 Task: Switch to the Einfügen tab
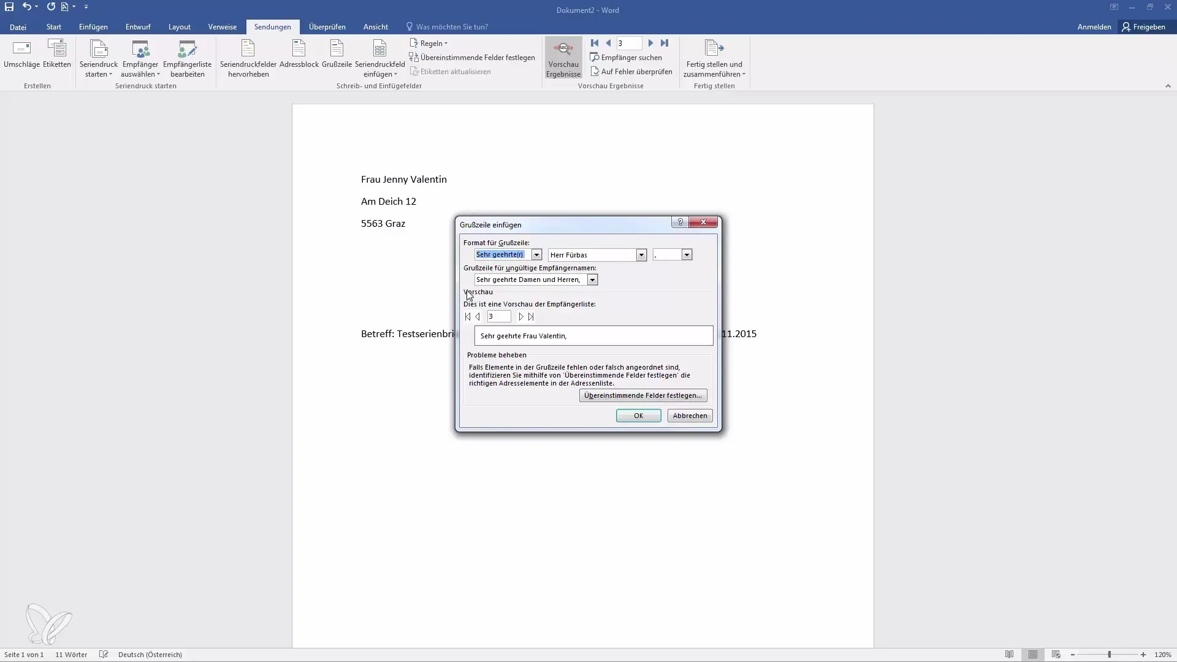93,27
